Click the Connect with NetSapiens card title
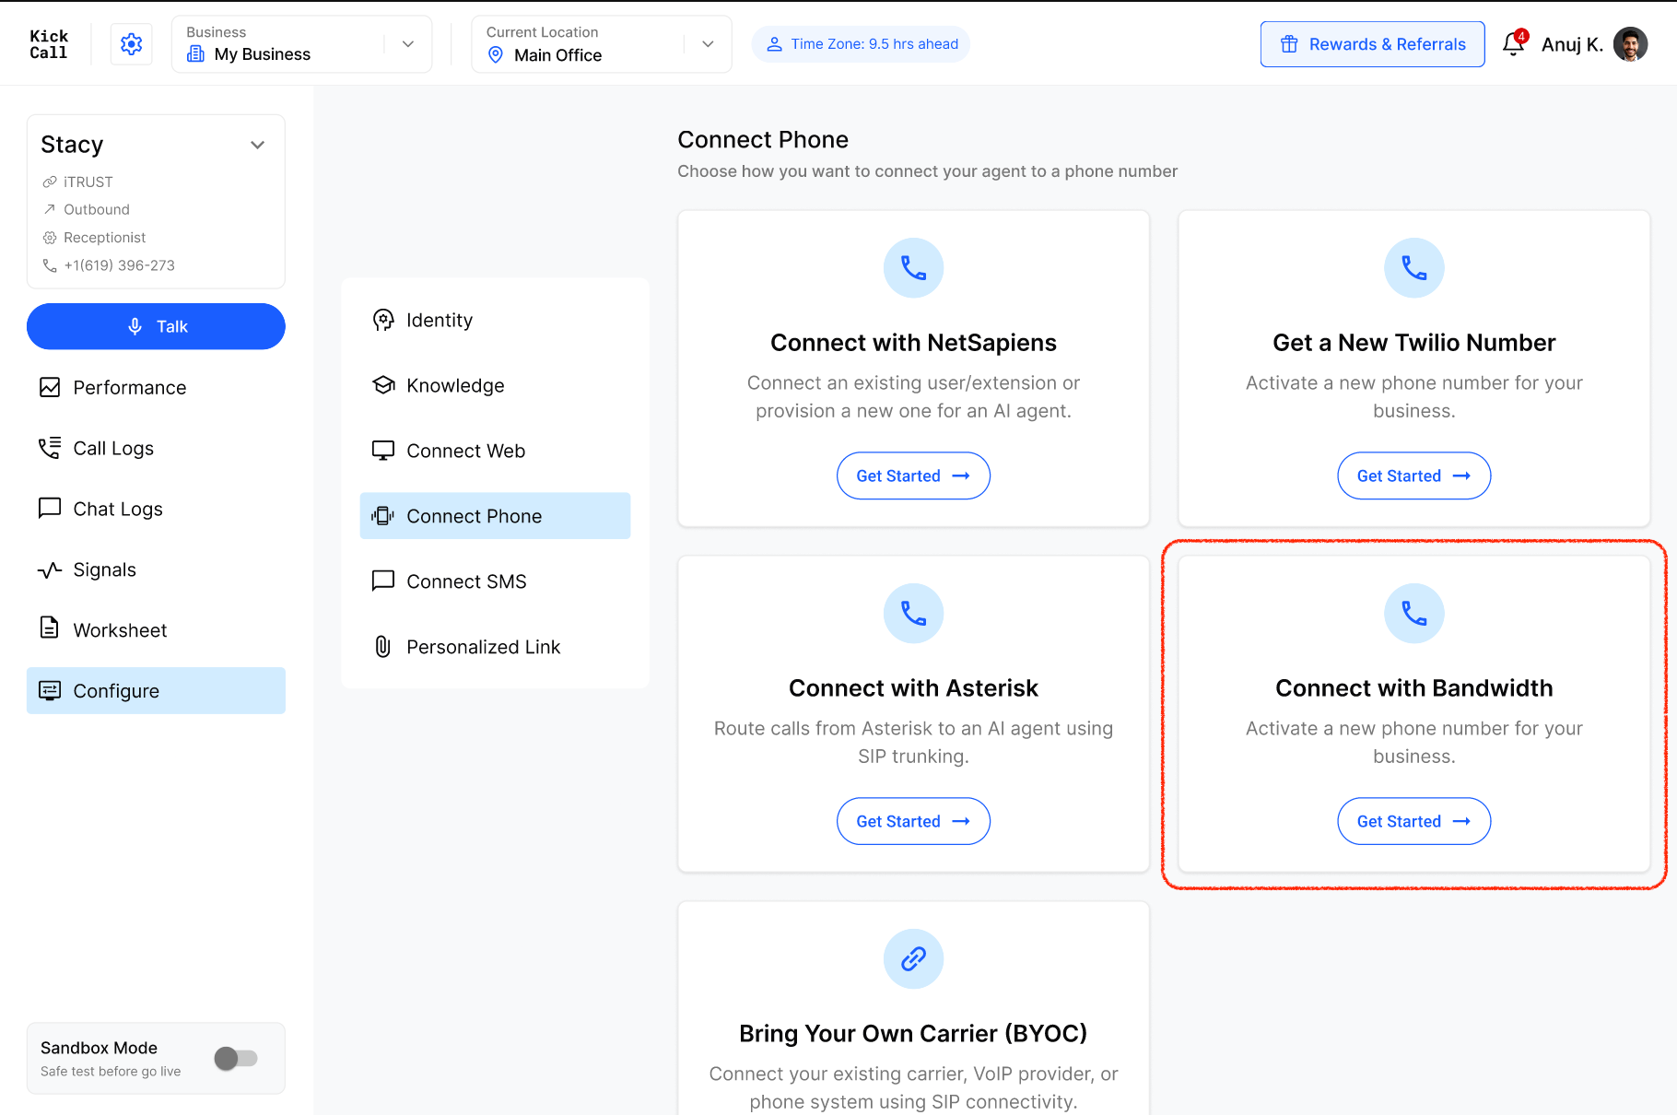 click(x=913, y=343)
